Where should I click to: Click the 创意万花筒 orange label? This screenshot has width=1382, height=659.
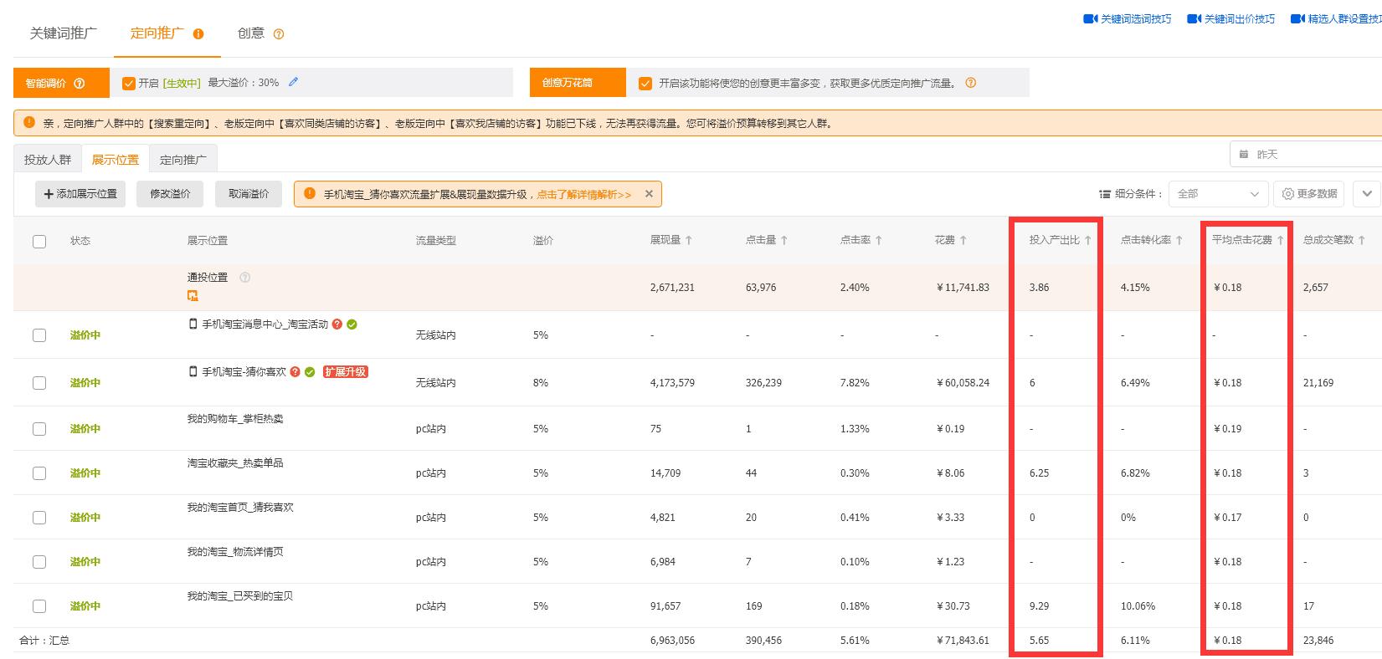(578, 83)
